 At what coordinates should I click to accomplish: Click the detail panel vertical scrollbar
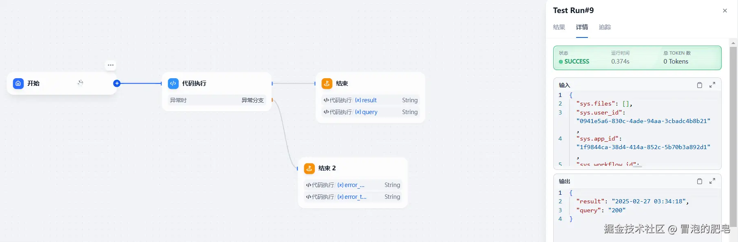coord(733,136)
